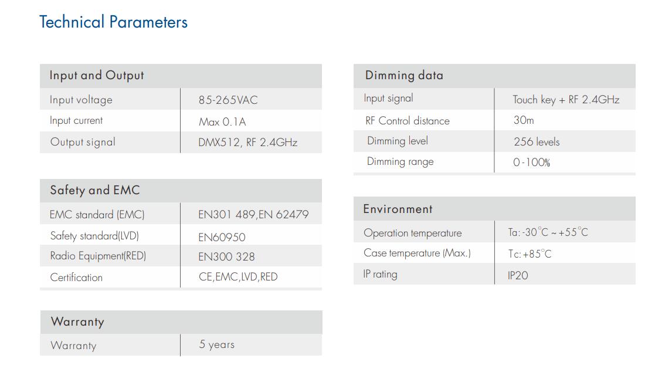Select the Safety standard(LVD) row label
The height and width of the screenshot is (372, 665).
(x=94, y=236)
